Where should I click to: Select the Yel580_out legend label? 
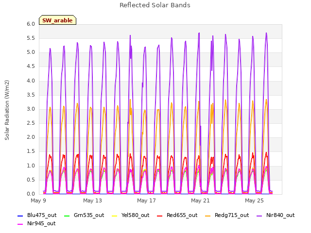tap(135, 215)
